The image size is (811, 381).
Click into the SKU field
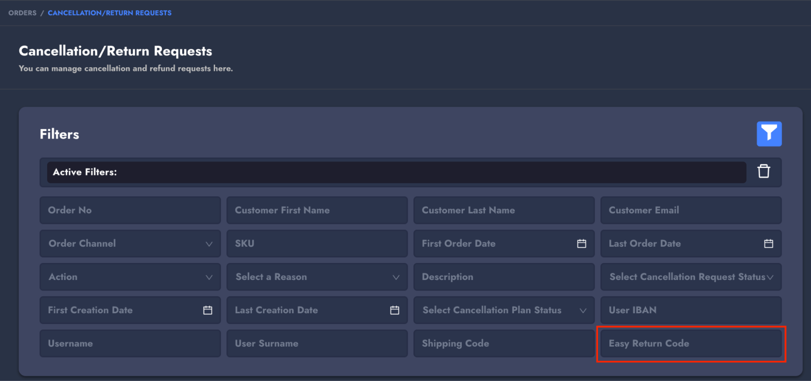click(317, 243)
